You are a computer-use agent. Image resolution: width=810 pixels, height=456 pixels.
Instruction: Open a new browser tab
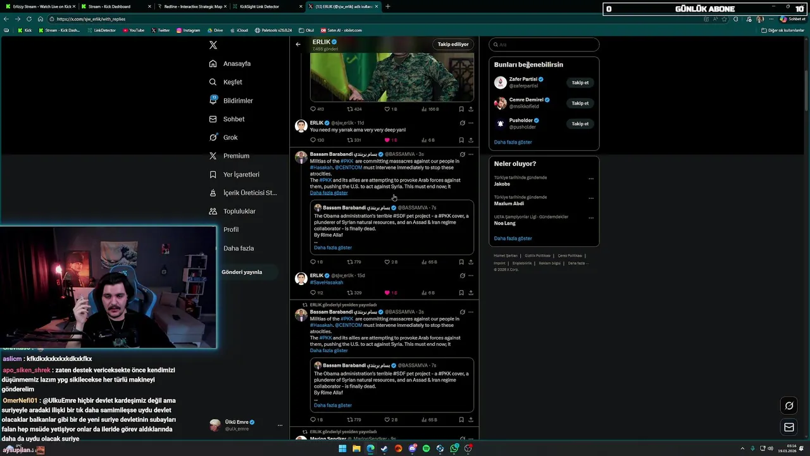[x=388, y=6]
